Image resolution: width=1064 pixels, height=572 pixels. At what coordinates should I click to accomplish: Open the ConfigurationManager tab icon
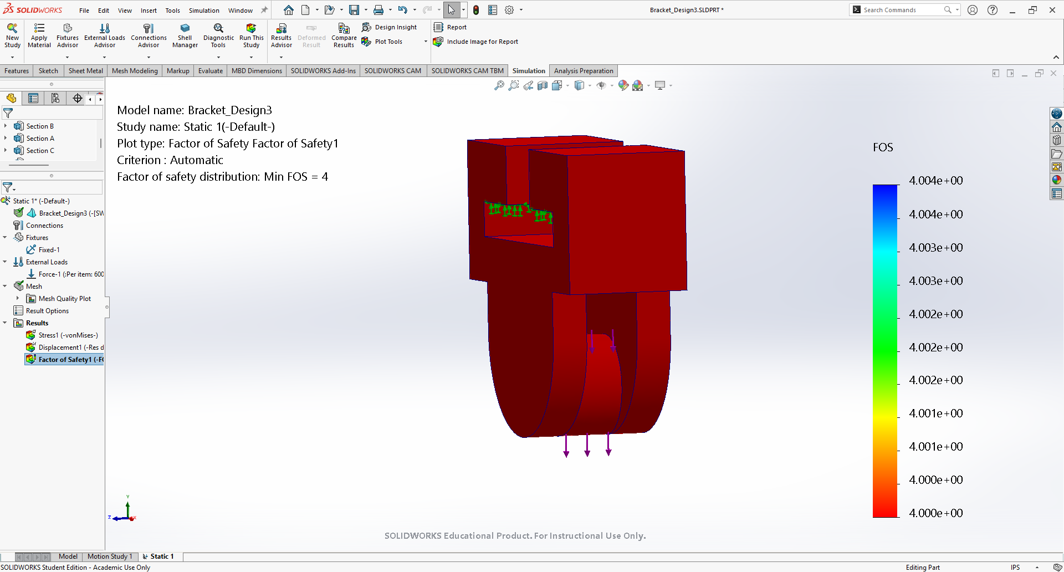(55, 98)
